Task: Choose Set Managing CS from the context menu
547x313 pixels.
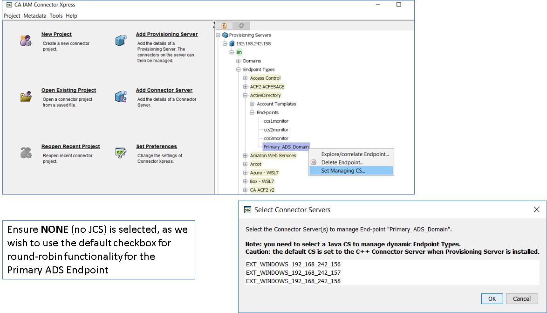Action: [x=351, y=171]
